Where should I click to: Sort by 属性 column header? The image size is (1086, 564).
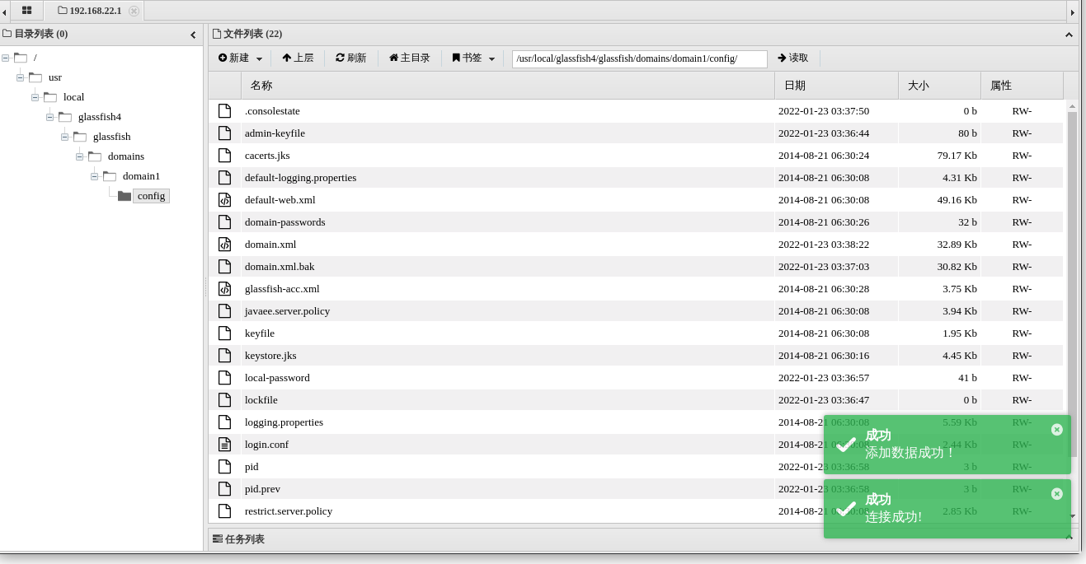(1022, 86)
